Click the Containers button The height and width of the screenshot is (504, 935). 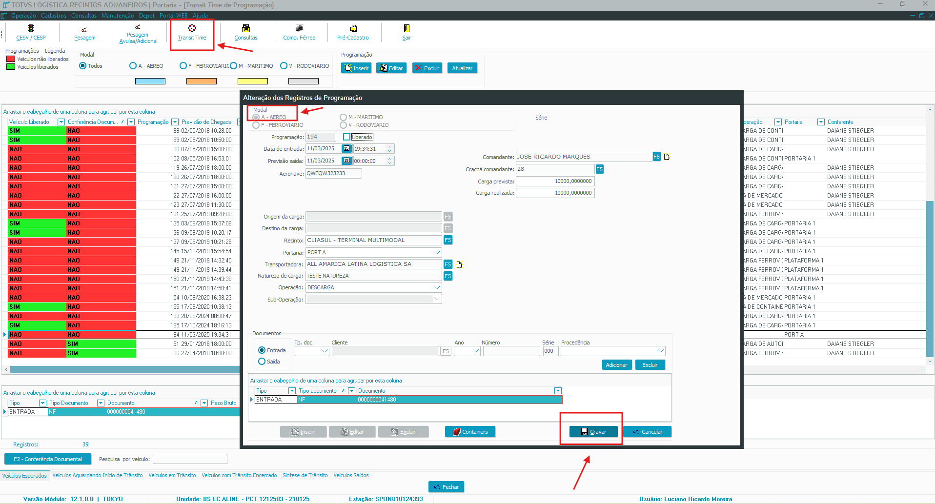(470, 432)
